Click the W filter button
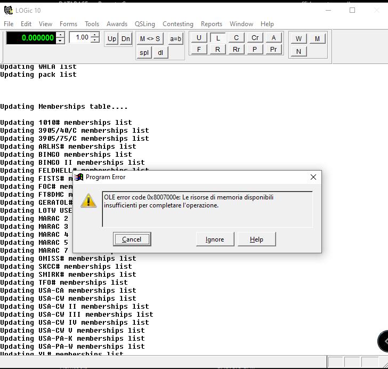 tap(298, 38)
